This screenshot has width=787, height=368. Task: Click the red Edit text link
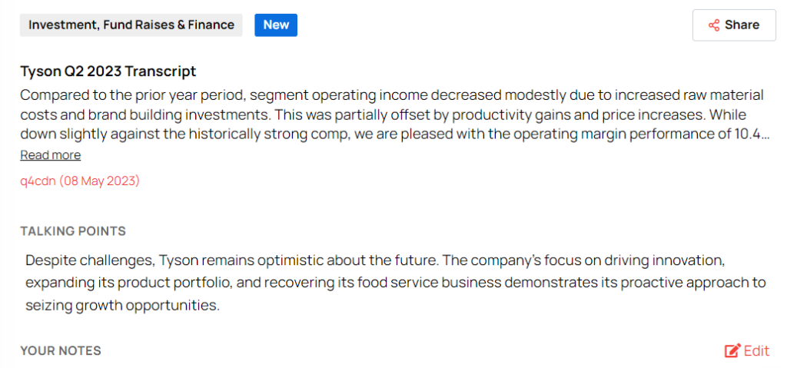(x=756, y=351)
